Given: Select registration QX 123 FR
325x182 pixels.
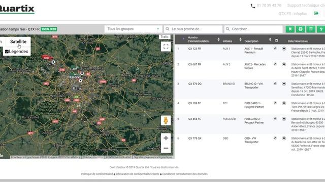Looking at the screenshot, I should (x=194, y=49).
